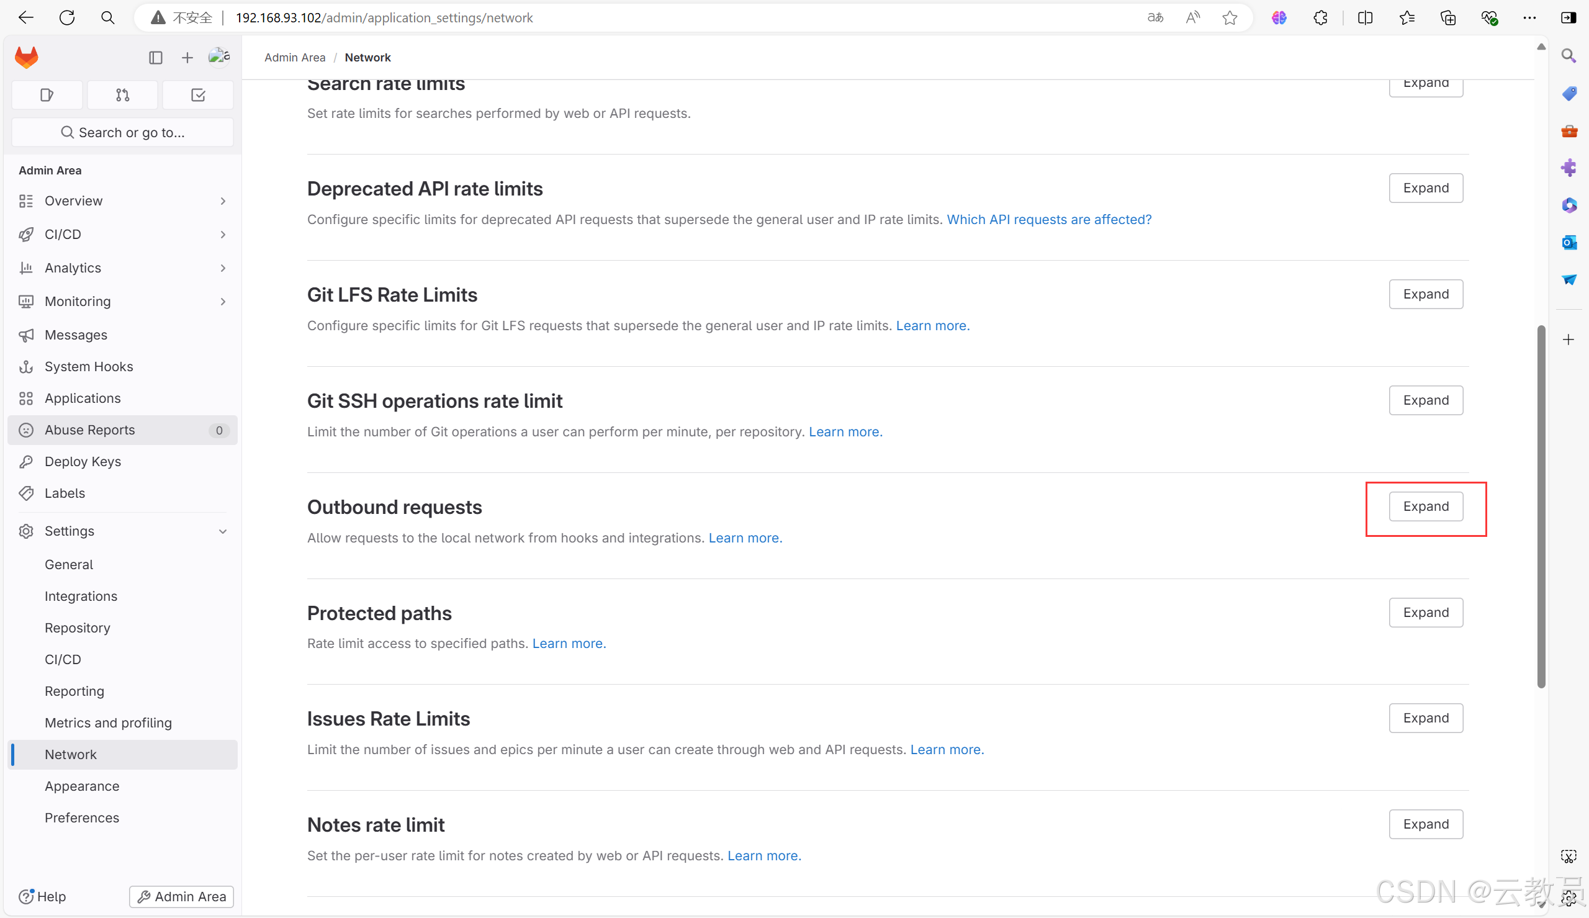Open the Help menu
1589x918 pixels.
[42, 896]
